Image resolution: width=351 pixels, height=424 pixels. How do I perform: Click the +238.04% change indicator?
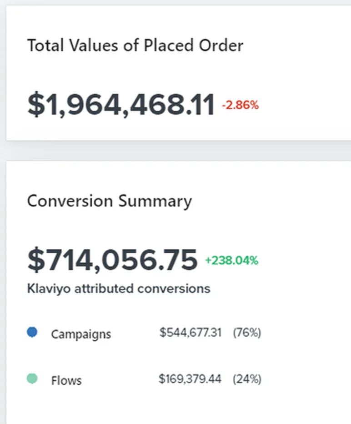click(x=232, y=260)
